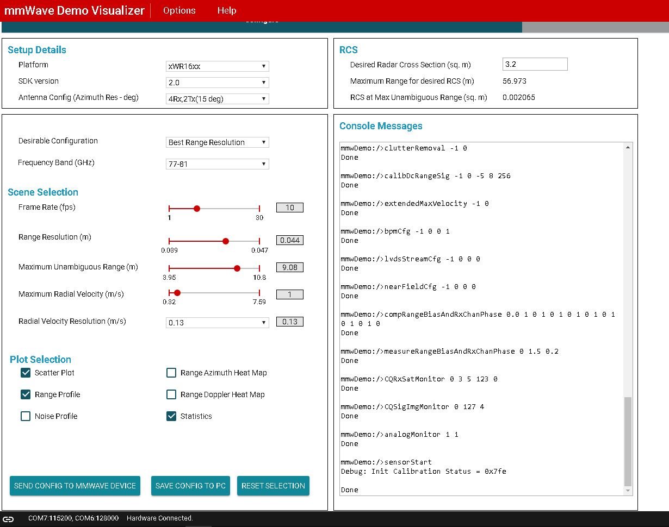Open the Frequency Band dropdown
Screen dimensions: 669x527
[x=218, y=164]
